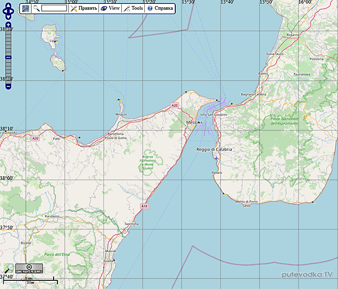The image size is (338, 289).
Task: Click the Parco dell'Etna label
Action: coord(57,255)
